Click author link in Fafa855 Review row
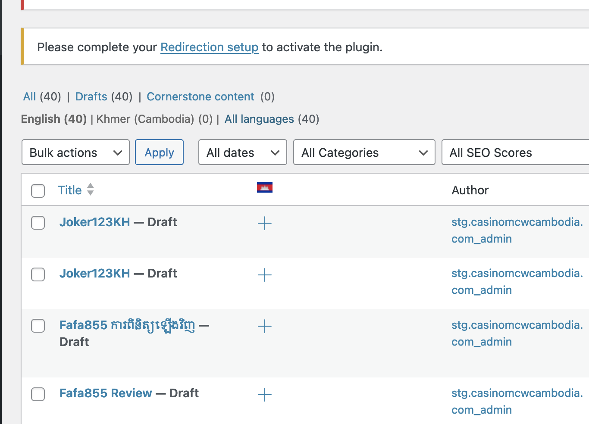Screen dimensions: 589x424 point(517,401)
